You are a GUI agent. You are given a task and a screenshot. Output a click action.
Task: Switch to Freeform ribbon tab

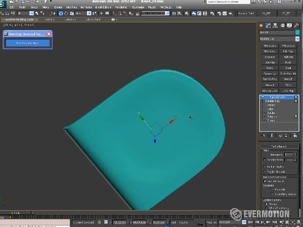click(x=50, y=20)
